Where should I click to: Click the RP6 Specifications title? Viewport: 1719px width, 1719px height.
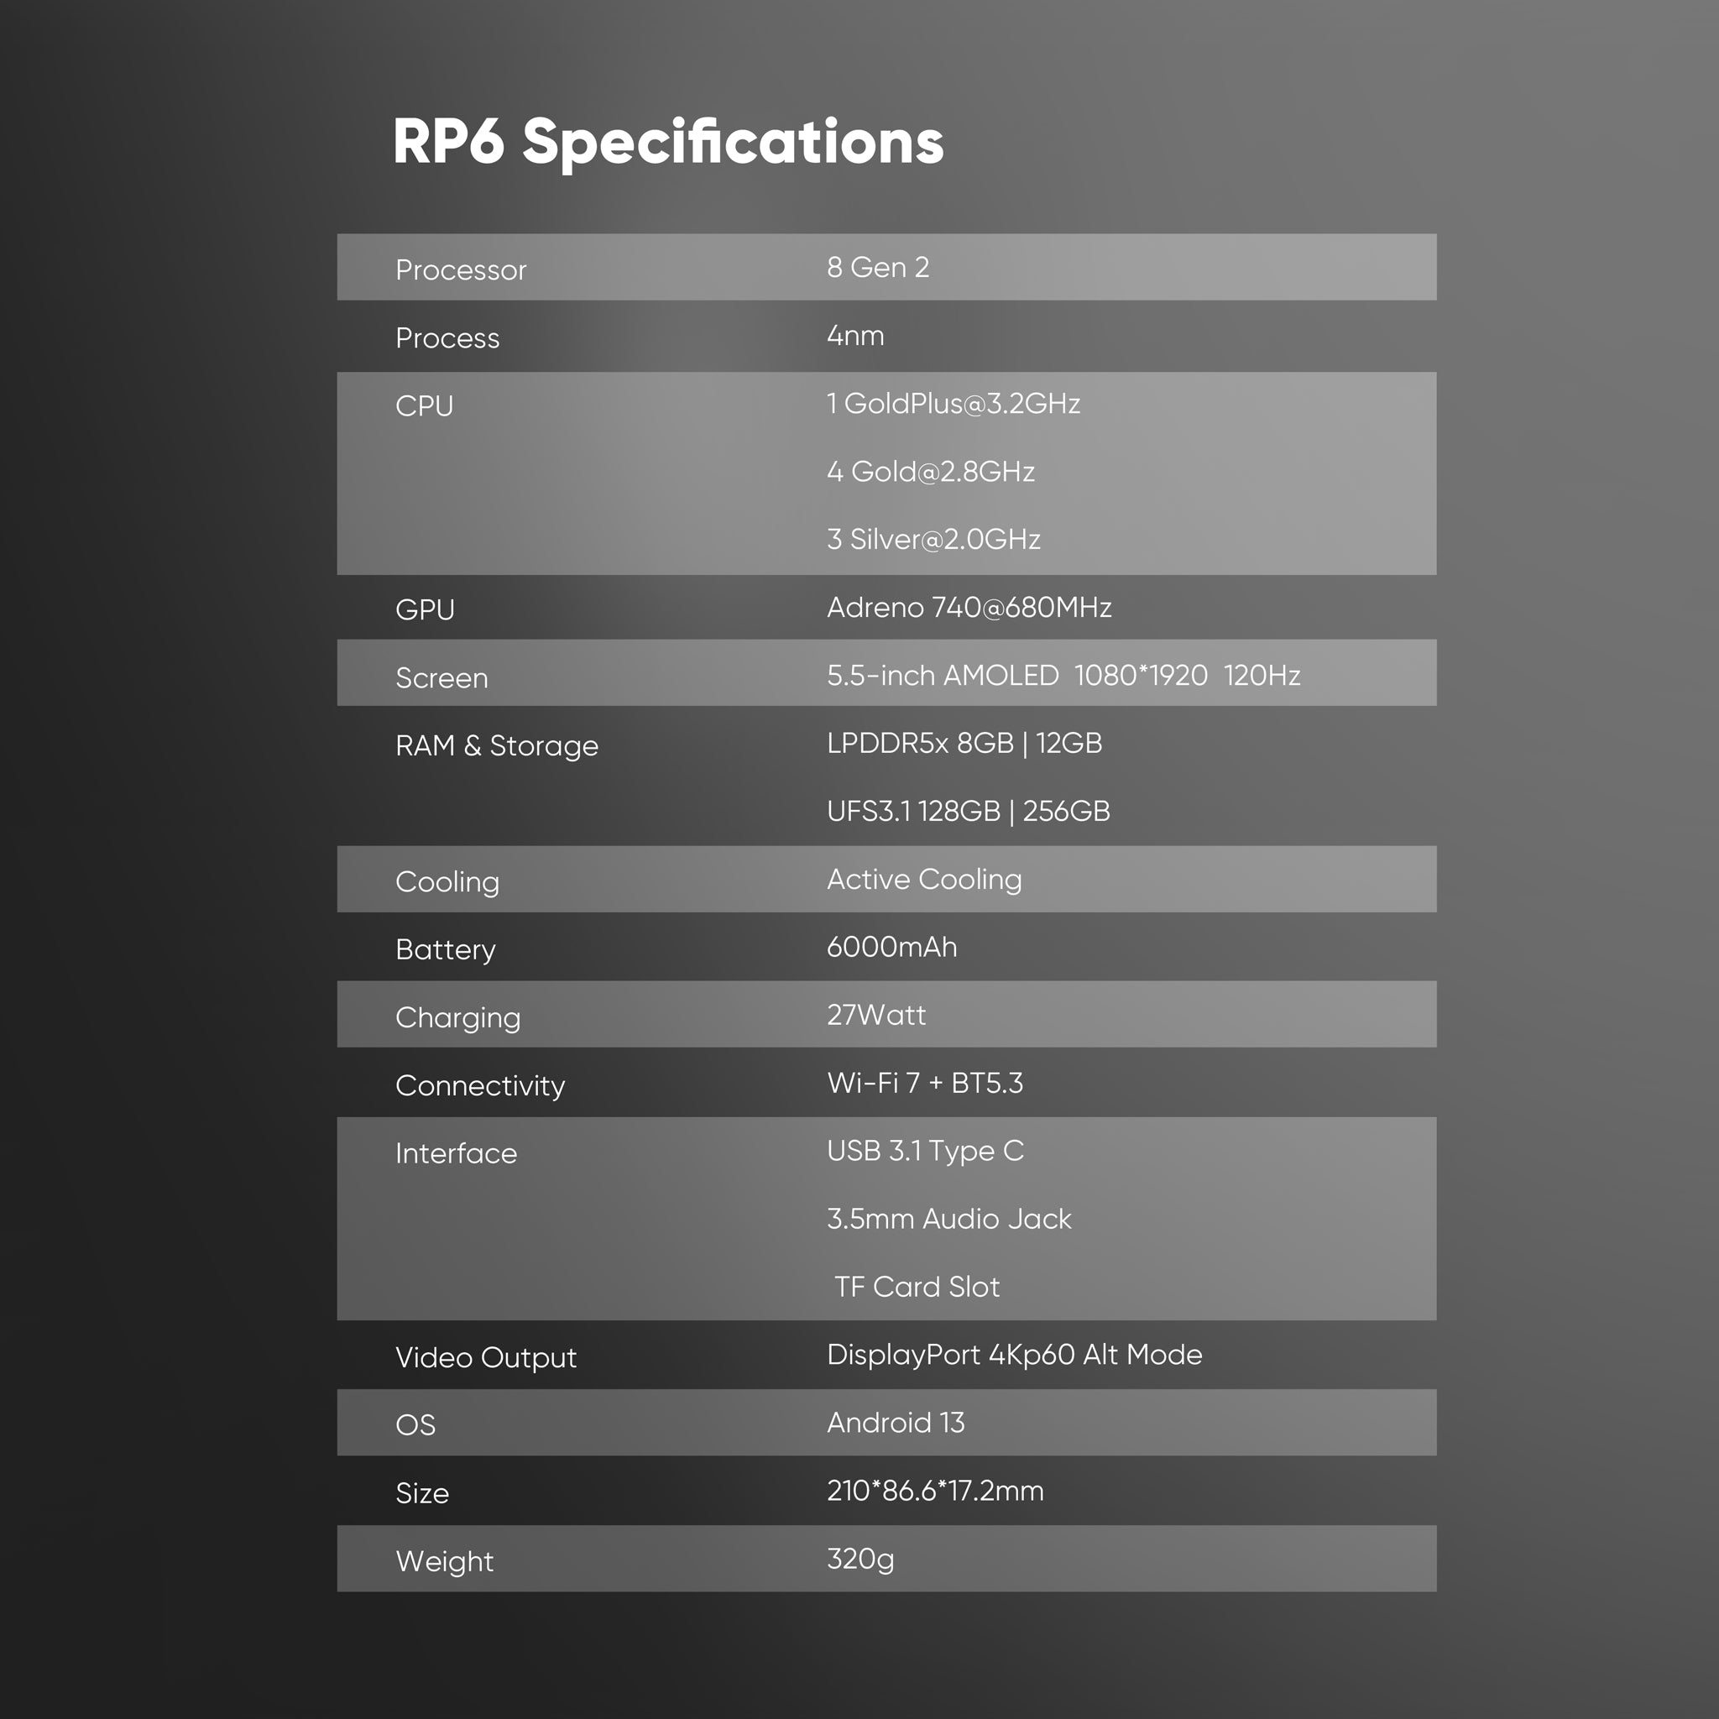pos(667,143)
